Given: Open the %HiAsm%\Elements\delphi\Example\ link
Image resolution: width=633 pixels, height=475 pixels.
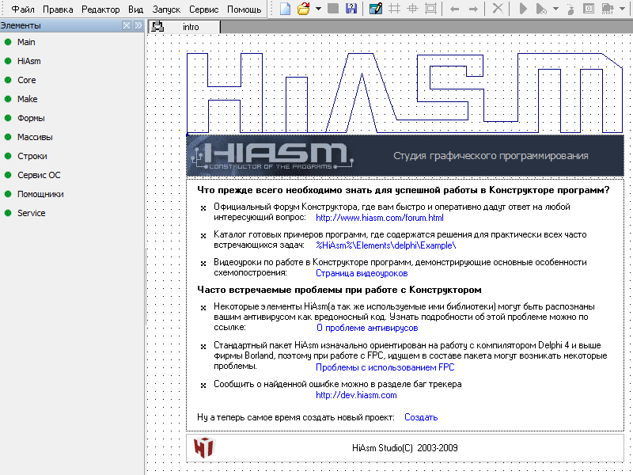Looking at the screenshot, I should (385, 245).
